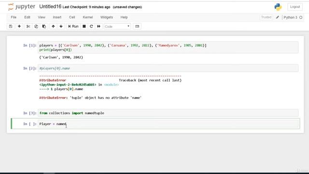The height and width of the screenshot is (174, 309).
Task: Open the File menu
Action: pyautogui.click(x=14, y=17)
